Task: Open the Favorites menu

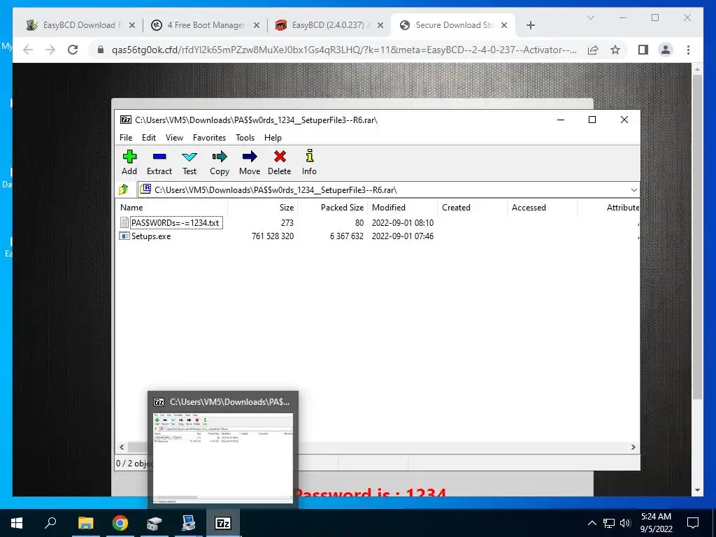Action: [x=209, y=138]
